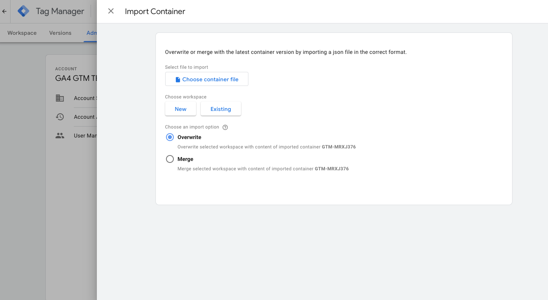Click the Account Activity history icon

[60, 117]
